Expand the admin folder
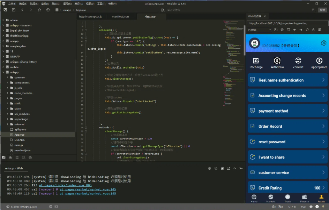The height and width of the screenshot is (210, 329). 3,20
